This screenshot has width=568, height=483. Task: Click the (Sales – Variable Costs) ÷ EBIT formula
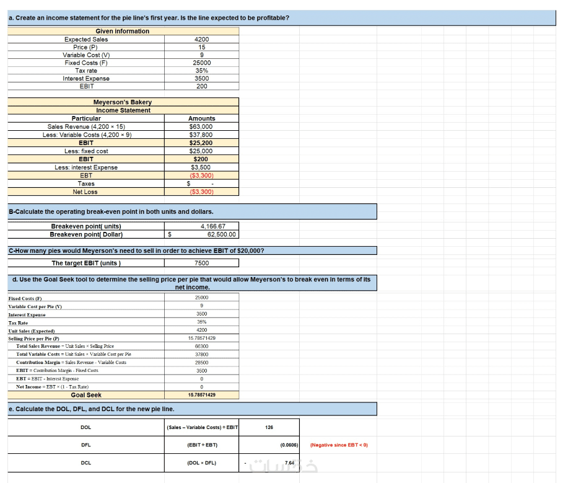[x=202, y=428]
